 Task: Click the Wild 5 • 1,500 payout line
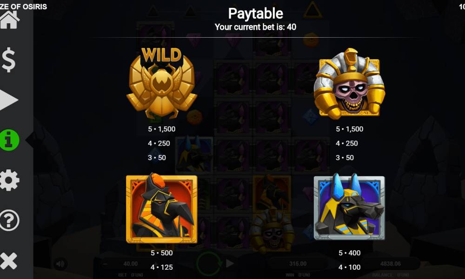click(x=162, y=129)
